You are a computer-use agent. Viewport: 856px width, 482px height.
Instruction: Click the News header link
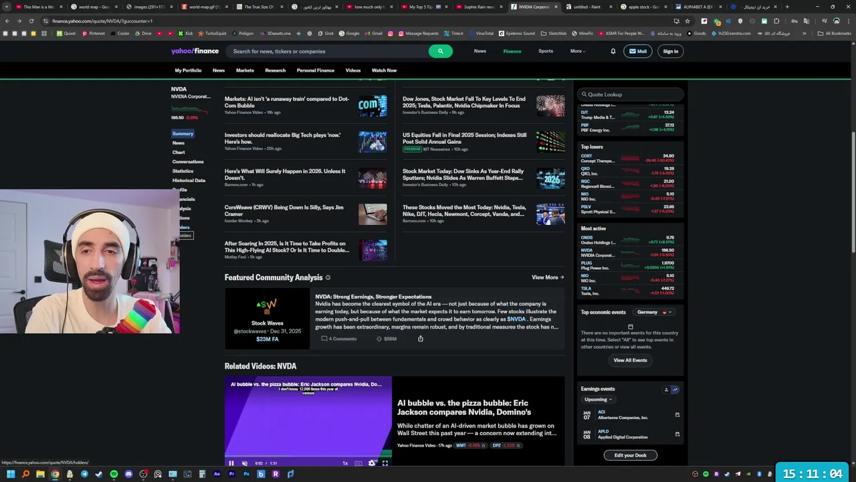click(480, 51)
